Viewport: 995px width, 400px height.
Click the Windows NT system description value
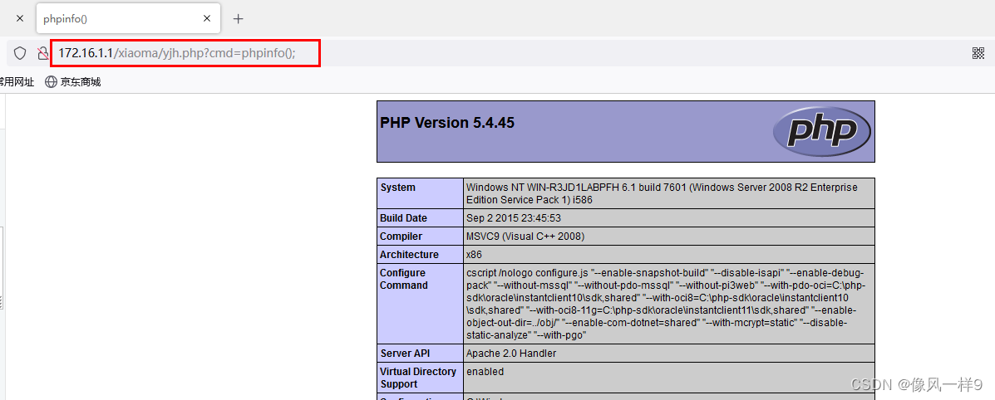click(662, 193)
